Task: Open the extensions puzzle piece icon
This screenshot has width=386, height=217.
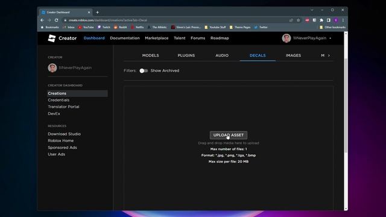Action: coord(321,20)
